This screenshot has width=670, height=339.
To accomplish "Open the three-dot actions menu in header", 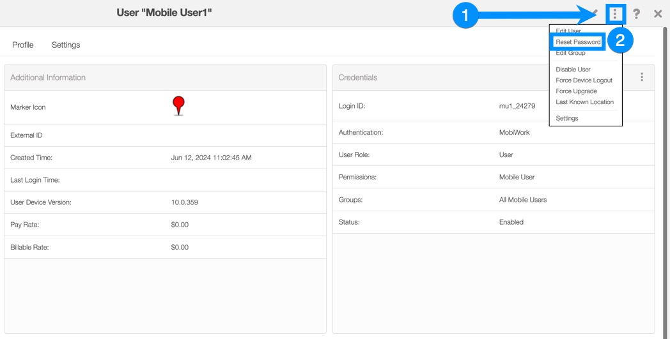I will (615, 13).
